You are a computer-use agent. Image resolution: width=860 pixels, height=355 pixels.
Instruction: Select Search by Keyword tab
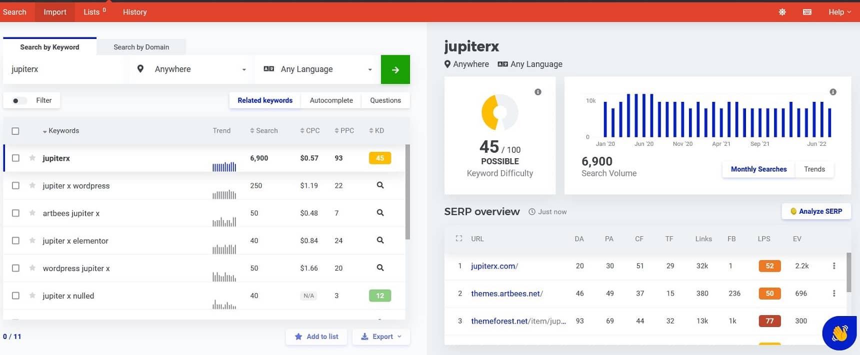click(x=49, y=47)
